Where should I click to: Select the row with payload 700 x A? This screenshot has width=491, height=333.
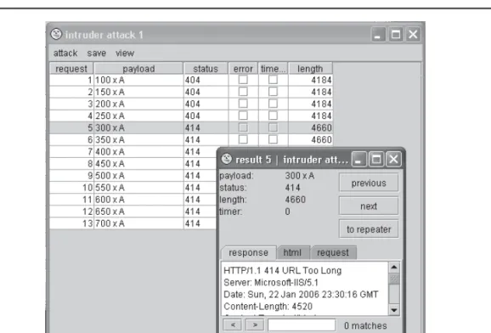click(x=133, y=223)
